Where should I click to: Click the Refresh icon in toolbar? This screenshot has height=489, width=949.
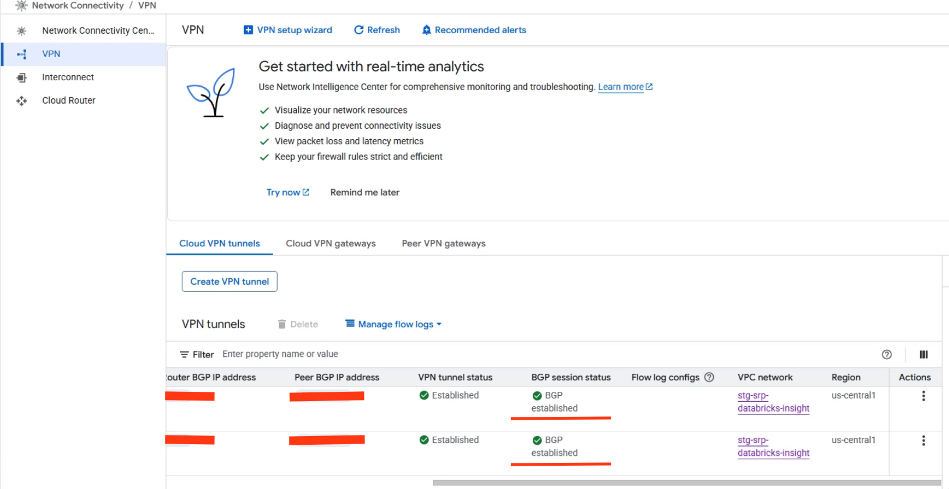[359, 30]
